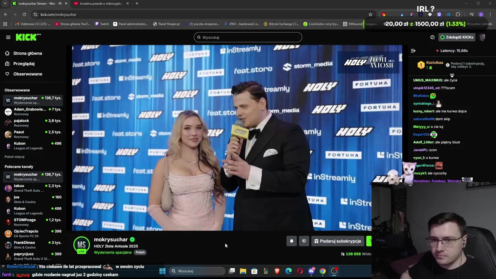Open joe Slots & Casino channel
This screenshot has width=496, height=279.
coord(33,199)
